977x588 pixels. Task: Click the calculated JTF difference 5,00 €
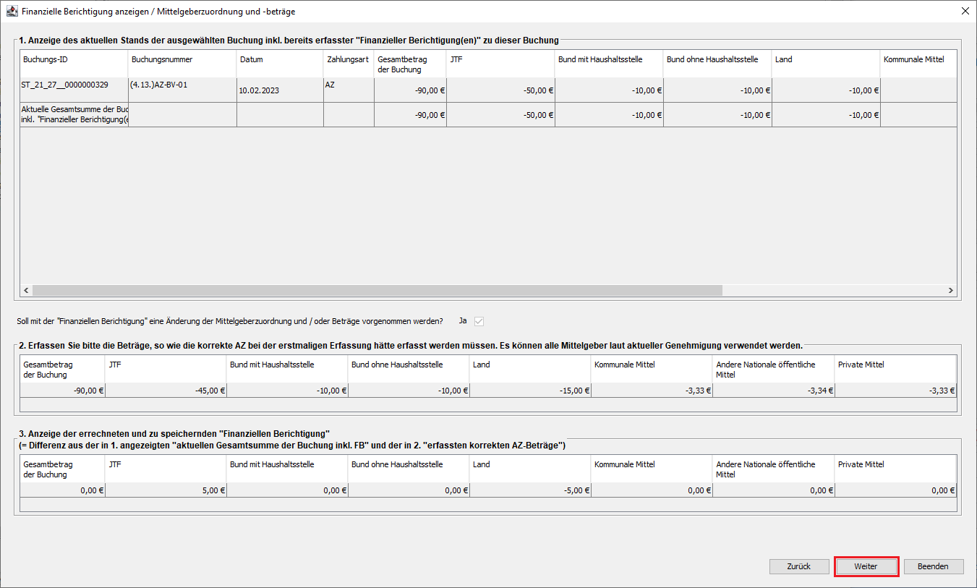point(166,490)
